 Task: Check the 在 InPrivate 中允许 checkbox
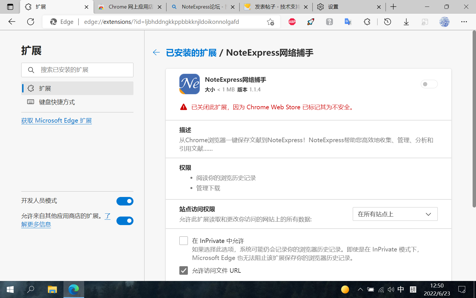click(184, 241)
